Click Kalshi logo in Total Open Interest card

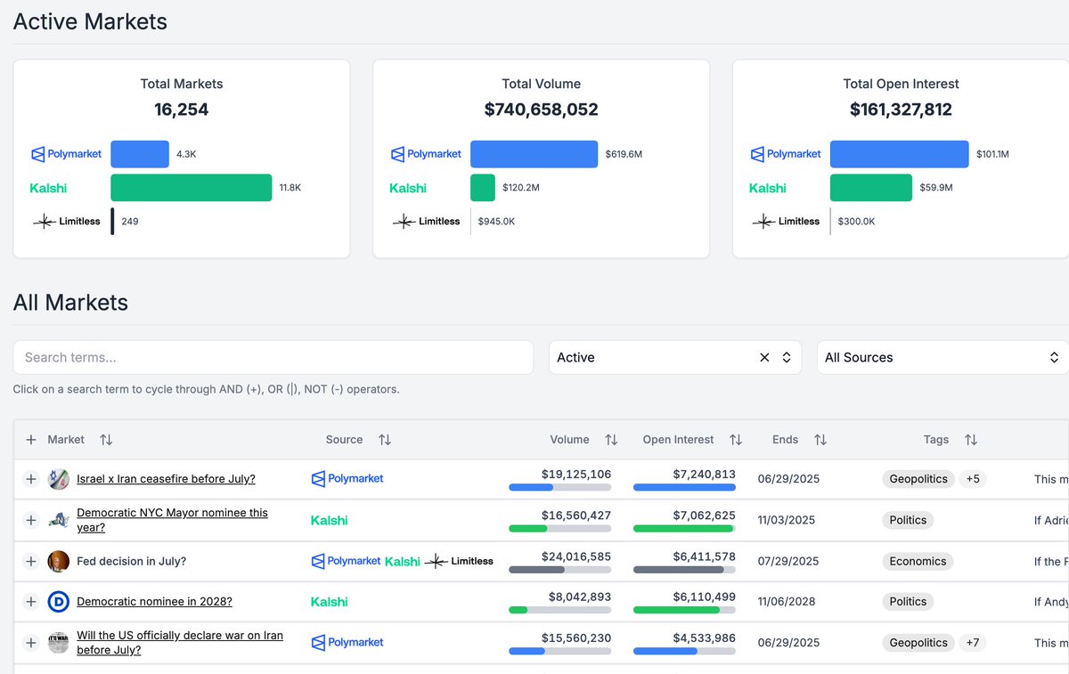(768, 188)
